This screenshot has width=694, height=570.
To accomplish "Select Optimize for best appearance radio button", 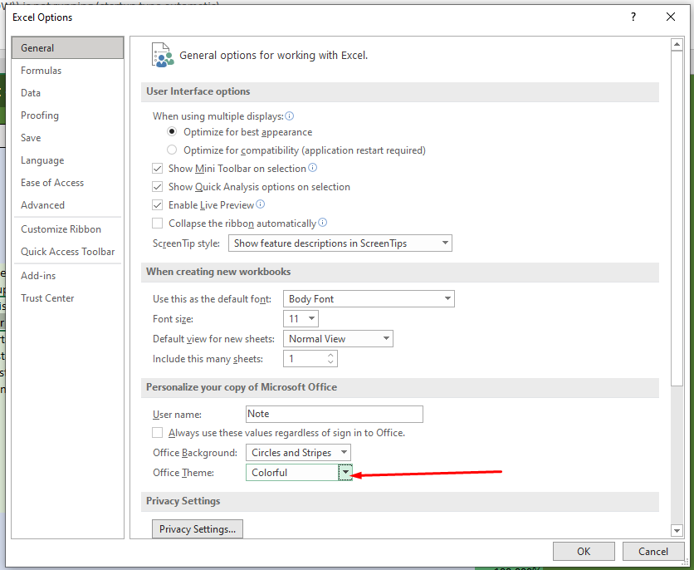I will click(172, 131).
